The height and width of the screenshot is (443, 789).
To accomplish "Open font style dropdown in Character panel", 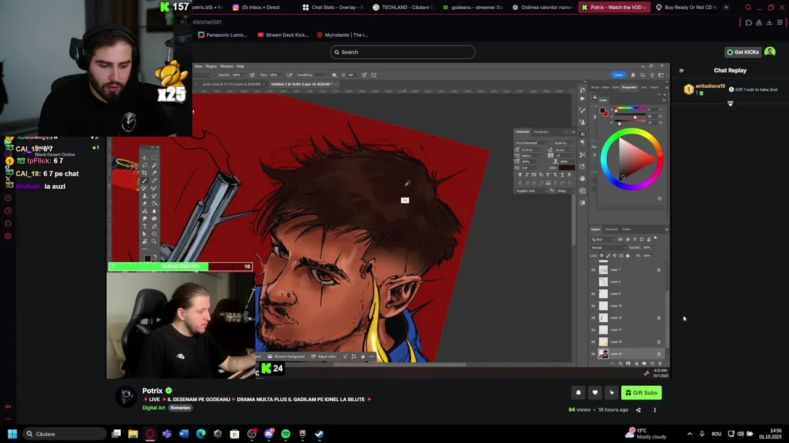I will point(564,143).
